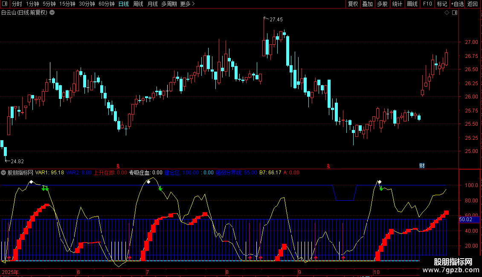The image size is (482, 277).
Task: Click the red $ marker near September
Action: pyautogui.click(x=328, y=166)
